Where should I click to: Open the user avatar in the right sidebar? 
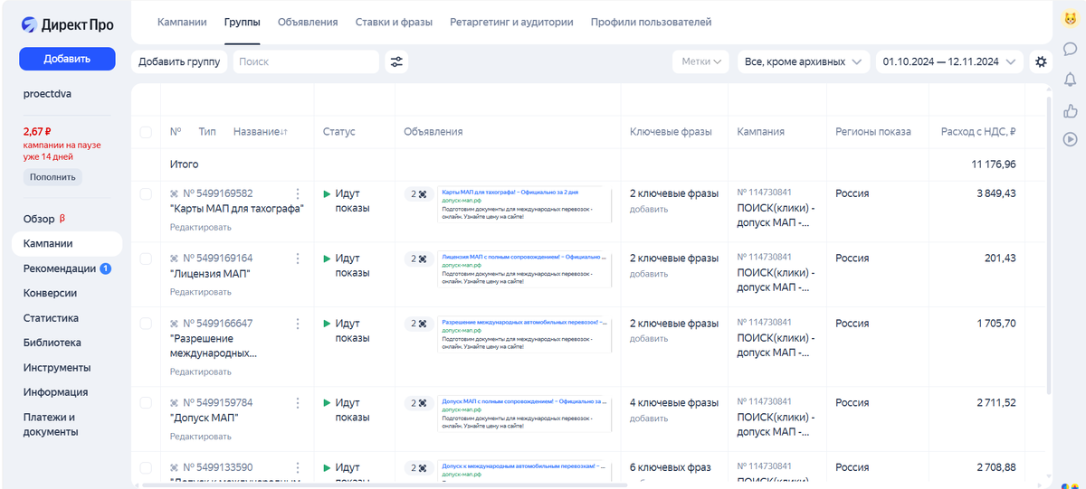tap(1070, 19)
